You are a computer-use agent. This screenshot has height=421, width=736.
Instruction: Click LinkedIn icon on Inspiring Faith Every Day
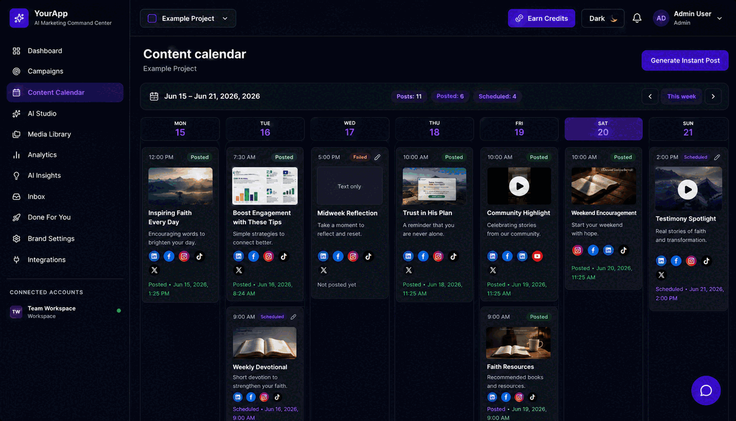pos(154,257)
